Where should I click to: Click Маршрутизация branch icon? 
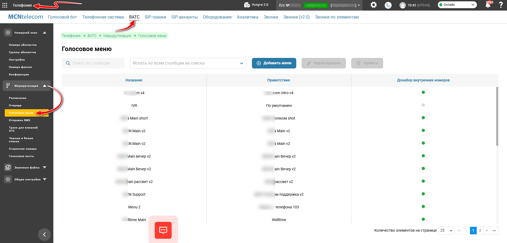(8, 86)
